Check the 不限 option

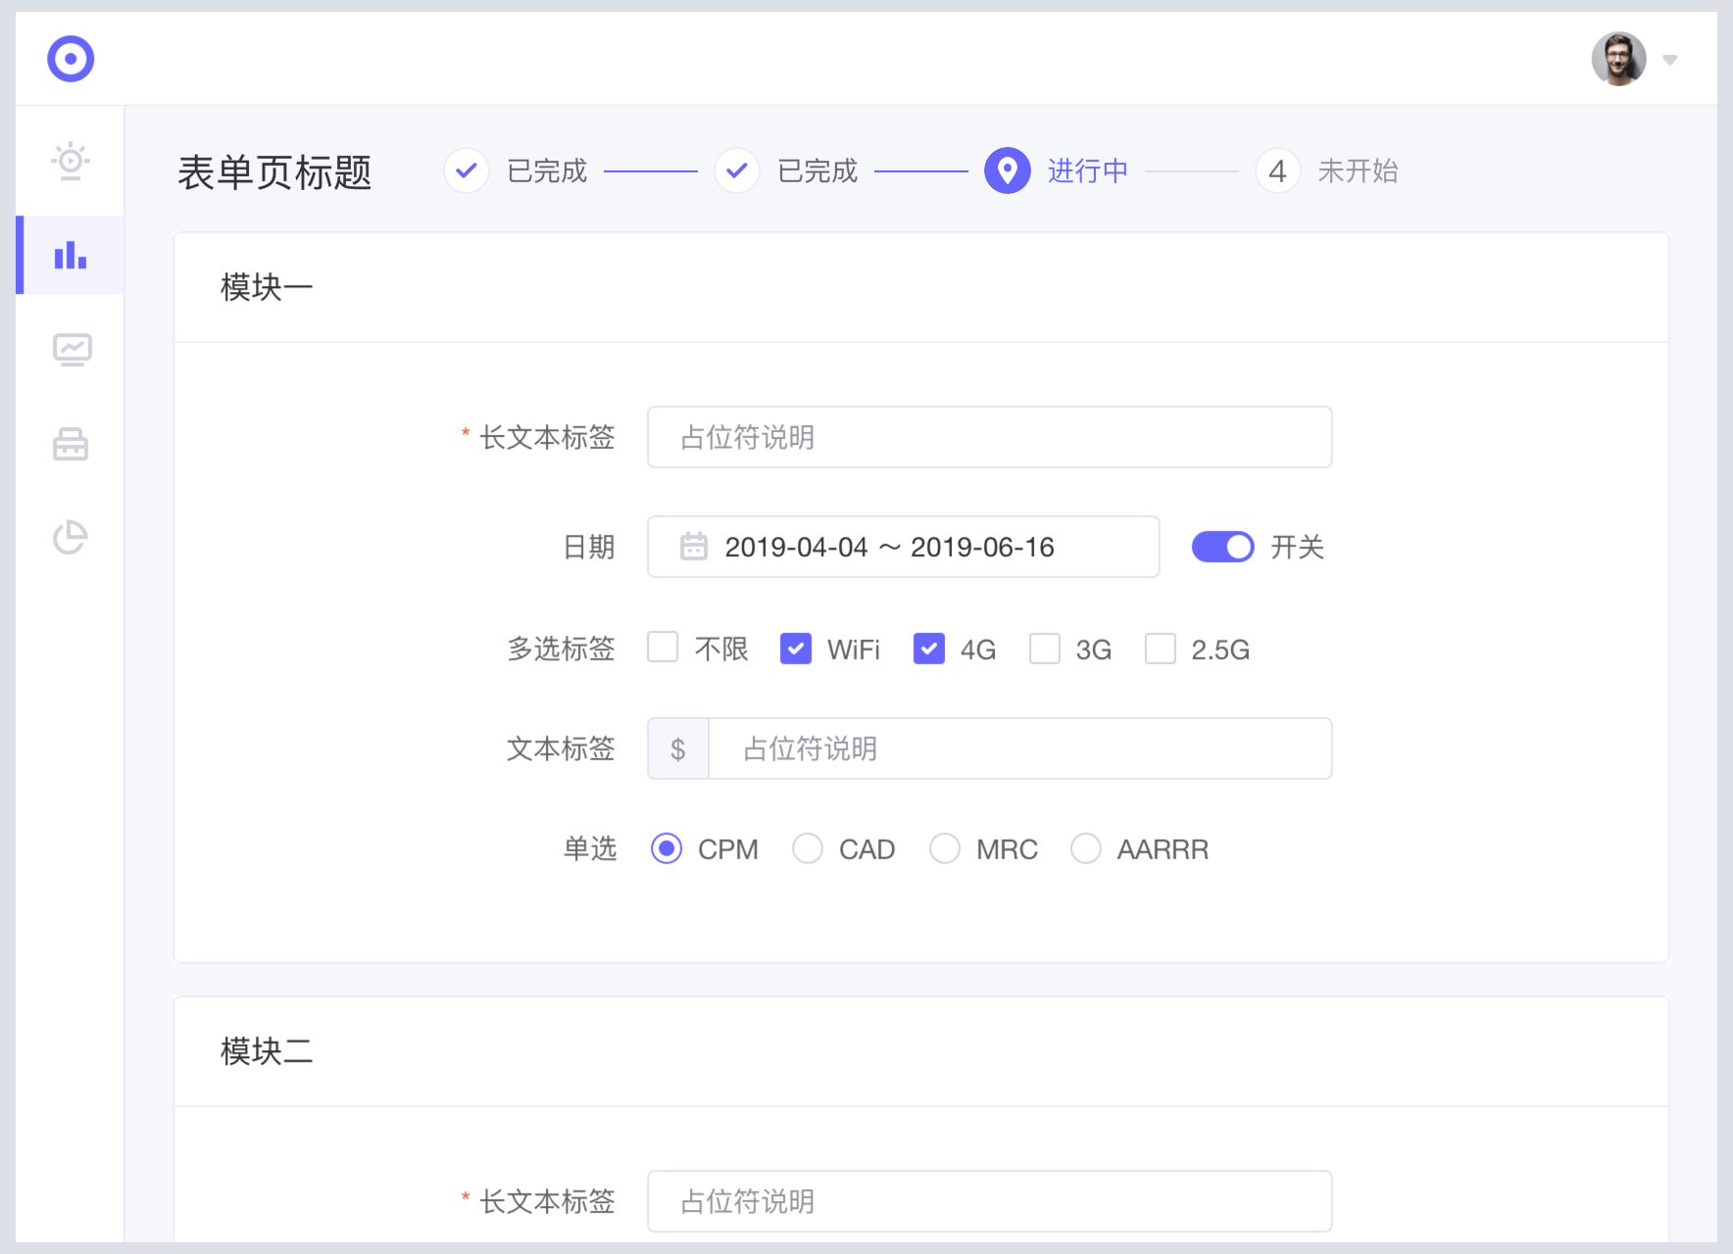pos(664,648)
